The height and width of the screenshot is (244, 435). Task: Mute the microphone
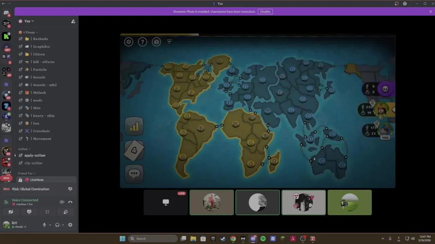(x=44, y=225)
